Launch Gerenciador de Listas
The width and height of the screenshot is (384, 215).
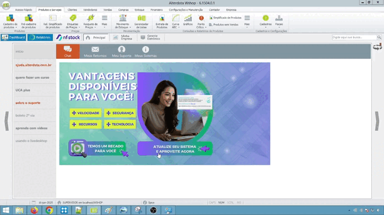(142, 18)
